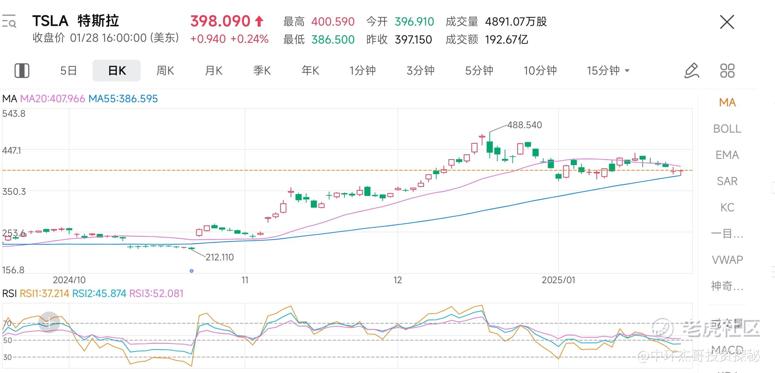Close the TSLA chart view
The height and width of the screenshot is (373, 775).
(727, 22)
